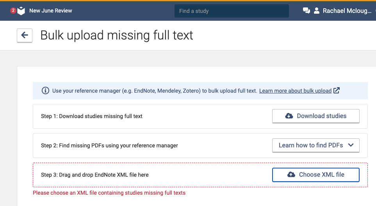Screen dimensions: 376x206
Task: Open "Learn more about bulk upload" link
Action: [295, 91]
